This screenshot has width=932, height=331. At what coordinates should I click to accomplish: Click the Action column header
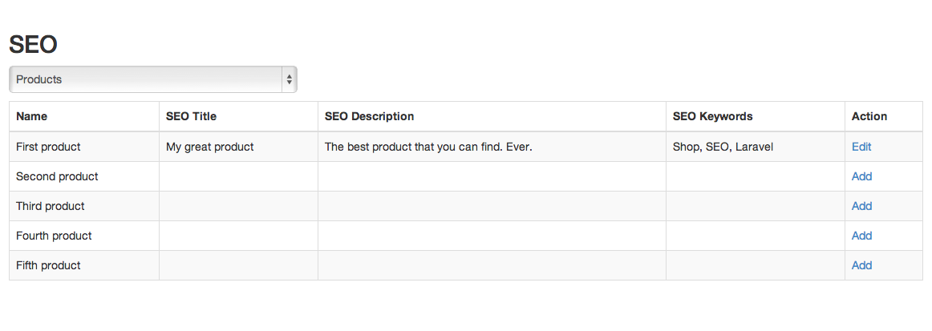(869, 116)
